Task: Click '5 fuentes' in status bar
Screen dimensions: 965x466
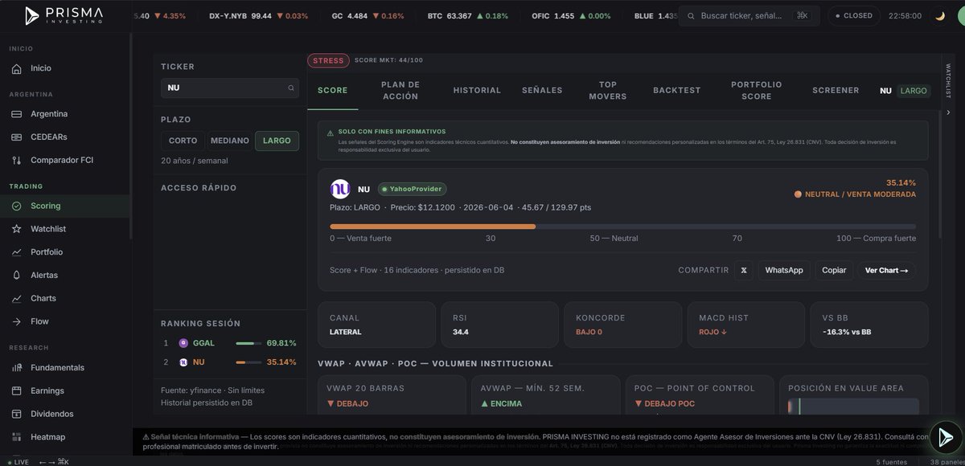Action: [x=893, y=462]
